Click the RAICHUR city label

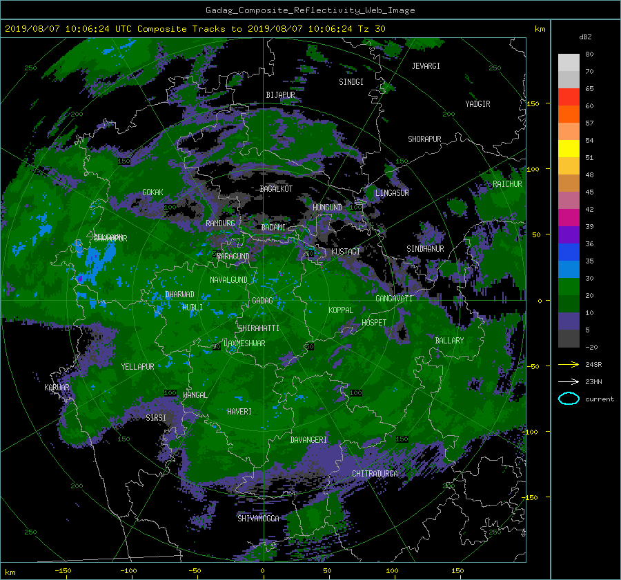507,184
